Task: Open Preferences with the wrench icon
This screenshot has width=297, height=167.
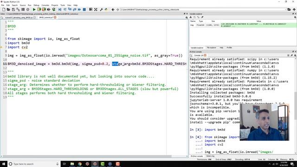Action: 101,9
